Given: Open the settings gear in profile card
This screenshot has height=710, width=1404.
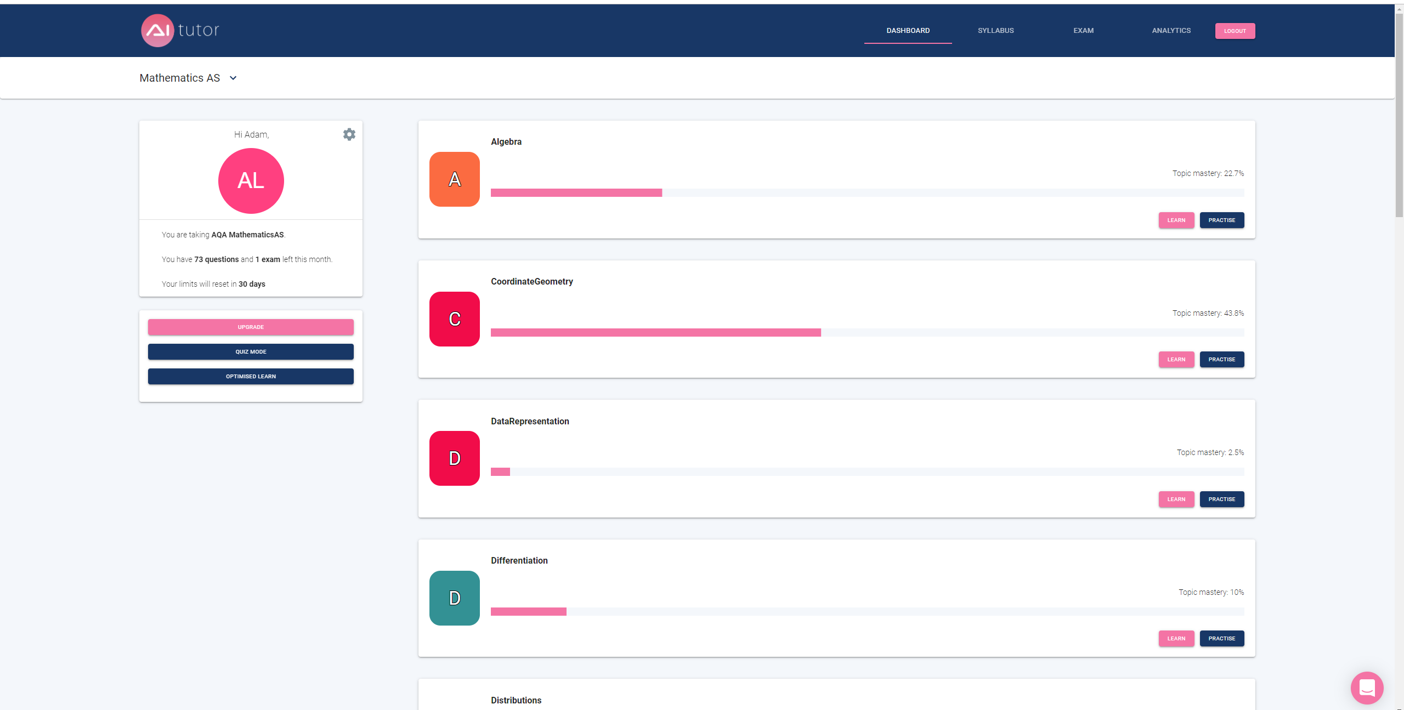Looking at the screenshot, I should [349, 134].
